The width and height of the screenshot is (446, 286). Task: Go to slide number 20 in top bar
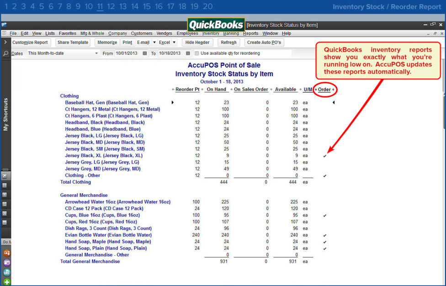[x=208, y=6]
